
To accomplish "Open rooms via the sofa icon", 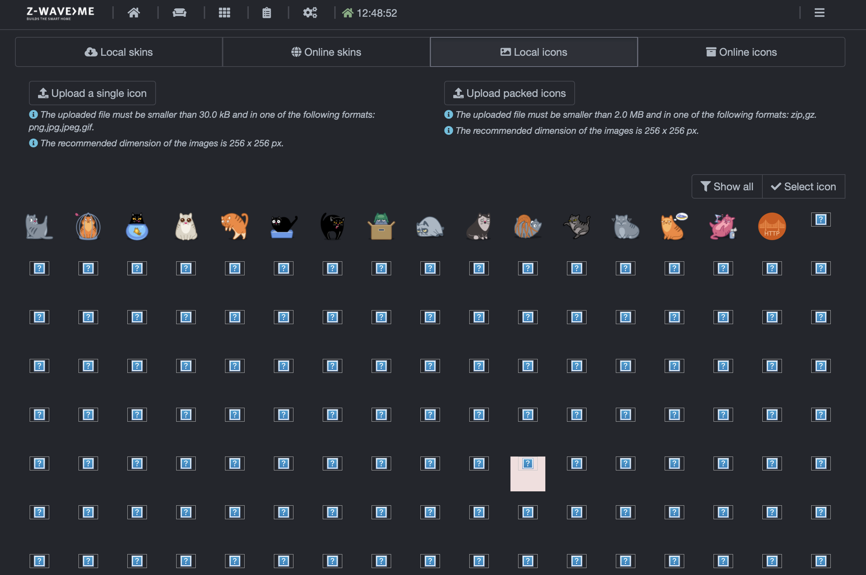I will (179, 13).
